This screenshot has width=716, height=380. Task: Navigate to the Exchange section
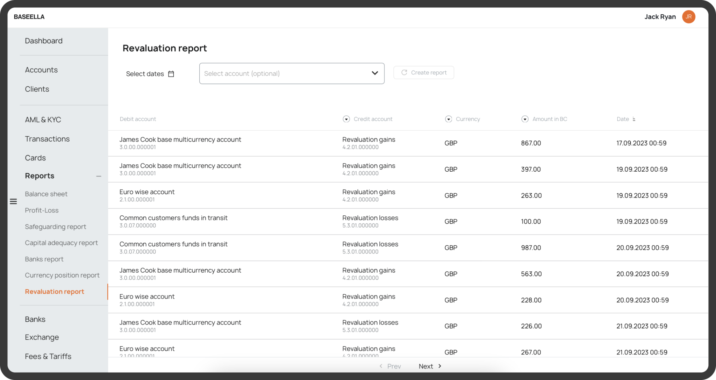pyautogui.click(x=42, y=337)
